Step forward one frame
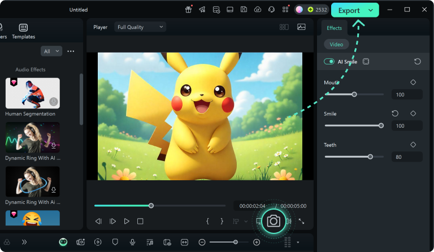This screenshot has height=252, width=434. point(112,221)
